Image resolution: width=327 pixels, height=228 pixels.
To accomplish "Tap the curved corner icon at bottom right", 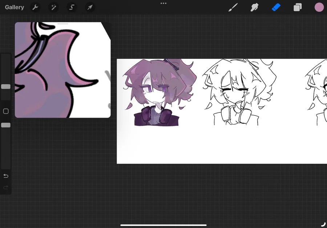I will click(x=323, y=224).
